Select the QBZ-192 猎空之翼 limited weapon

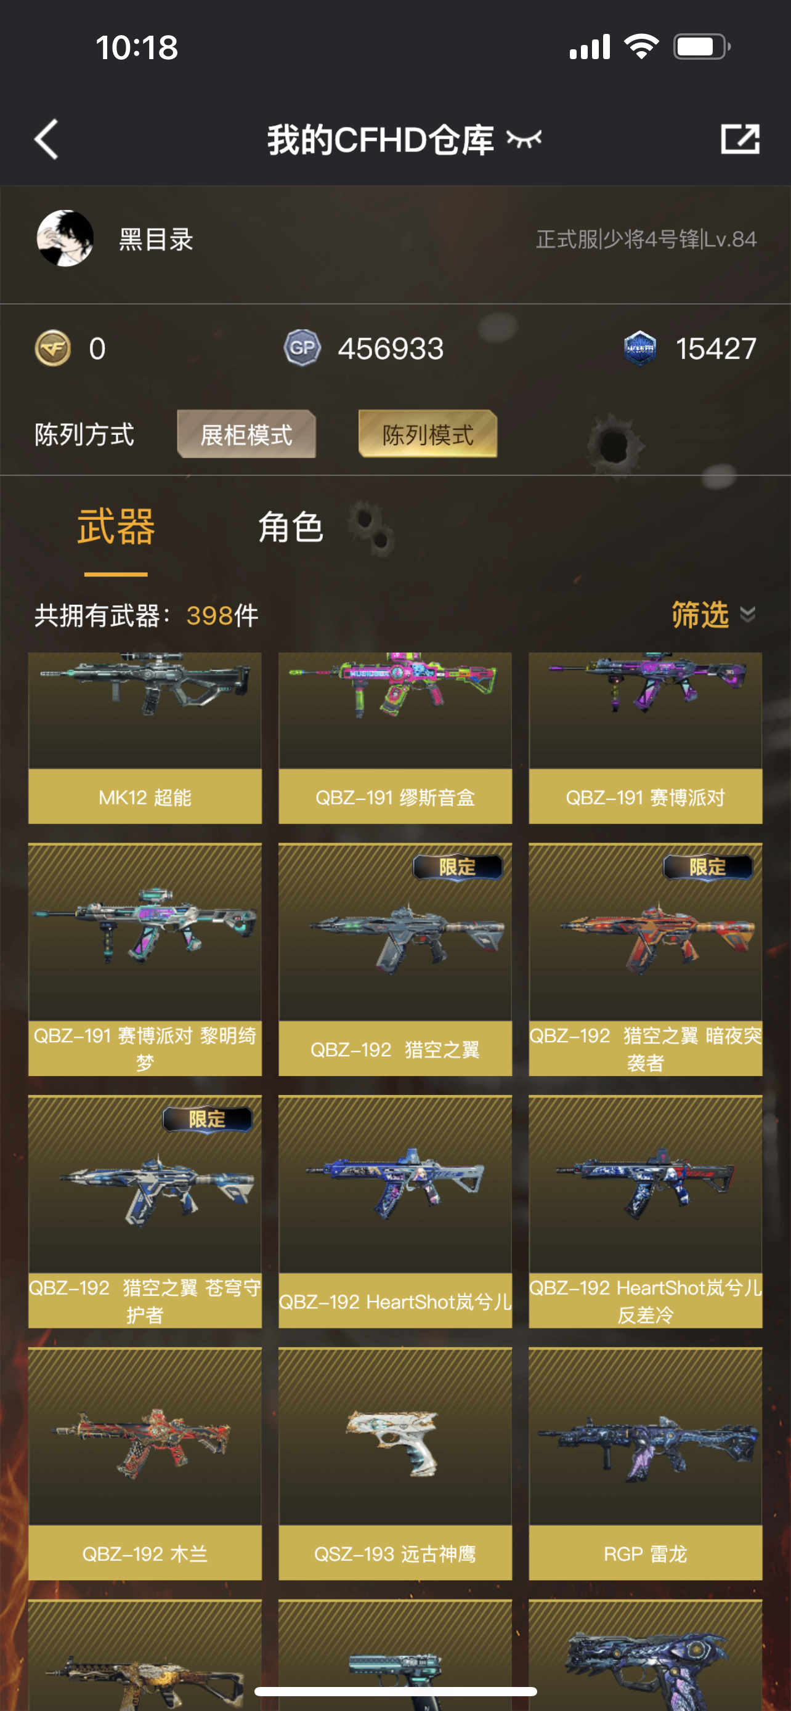click(395, 959)
